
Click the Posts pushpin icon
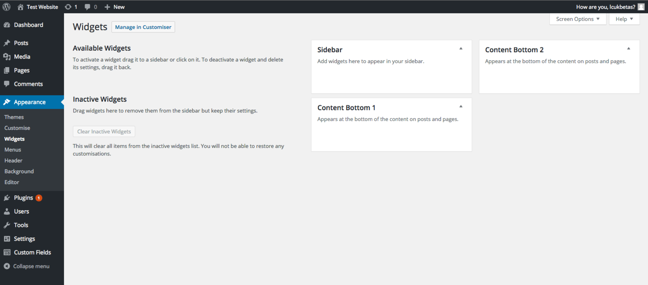tap(7, 43)
